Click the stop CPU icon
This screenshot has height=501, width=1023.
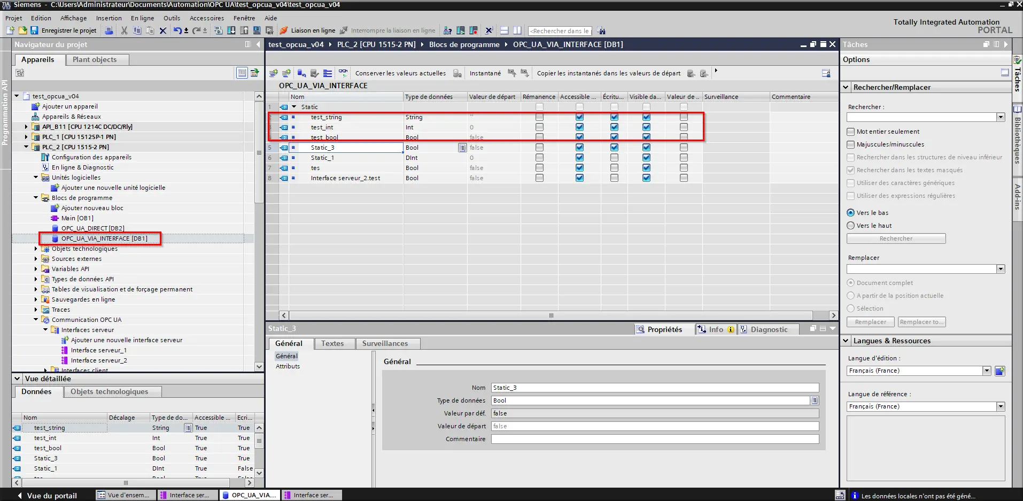(473, 30)
